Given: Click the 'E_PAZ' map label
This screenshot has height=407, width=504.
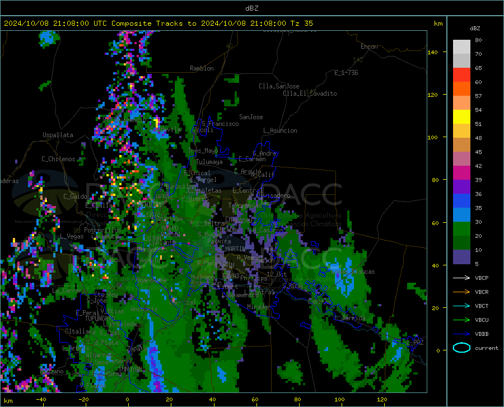Looking at the screenshot, I should 415,343.
